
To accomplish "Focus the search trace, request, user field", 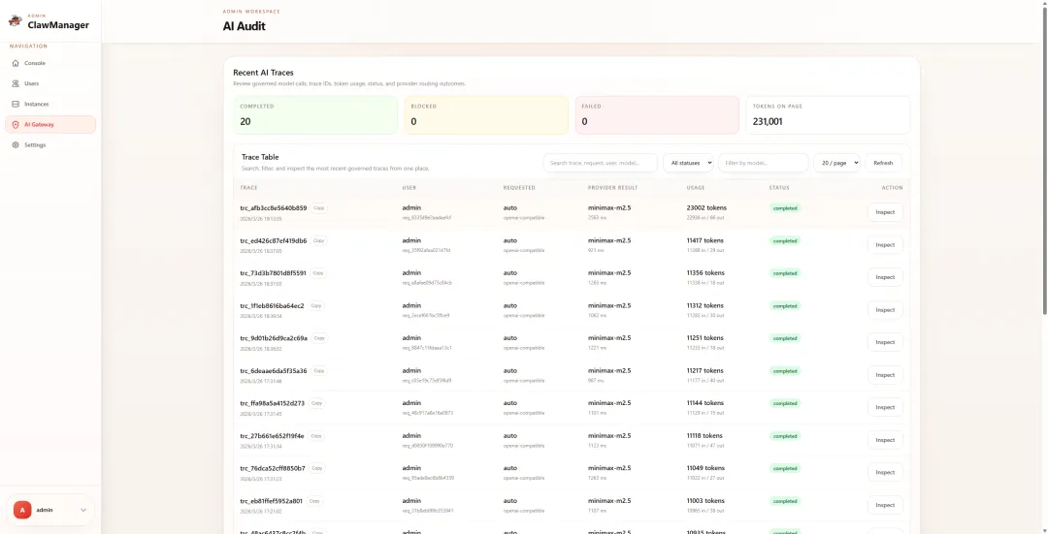I will [601, 163].
